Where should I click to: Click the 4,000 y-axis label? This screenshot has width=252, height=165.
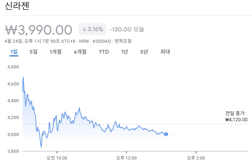13,135
